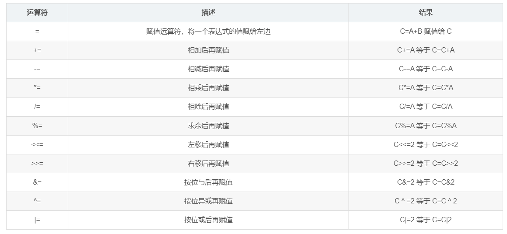Select the >>= operator cell

(37, 164)
